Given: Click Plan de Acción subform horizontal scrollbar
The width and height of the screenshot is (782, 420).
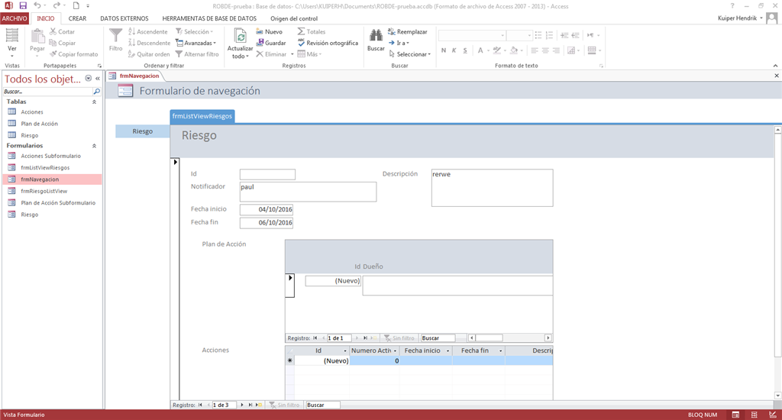Looking at the screenshot, I should pos(509,338).
